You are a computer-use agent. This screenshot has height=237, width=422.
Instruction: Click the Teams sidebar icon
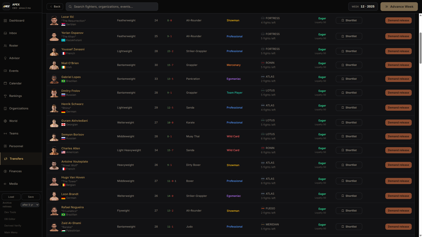point(5,134)
